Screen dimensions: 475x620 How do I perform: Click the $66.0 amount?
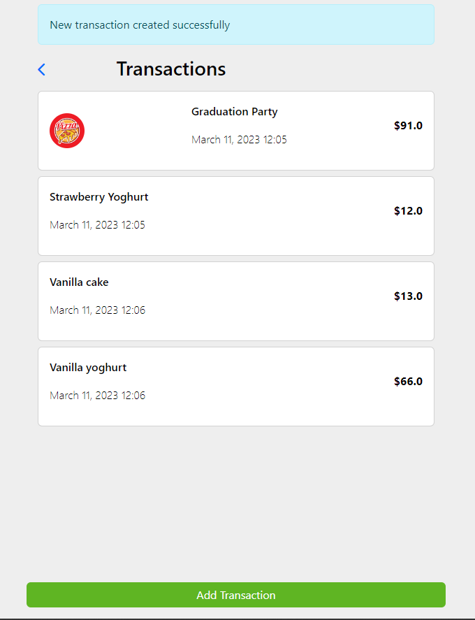pyautogui.click(x=408, y=382)
